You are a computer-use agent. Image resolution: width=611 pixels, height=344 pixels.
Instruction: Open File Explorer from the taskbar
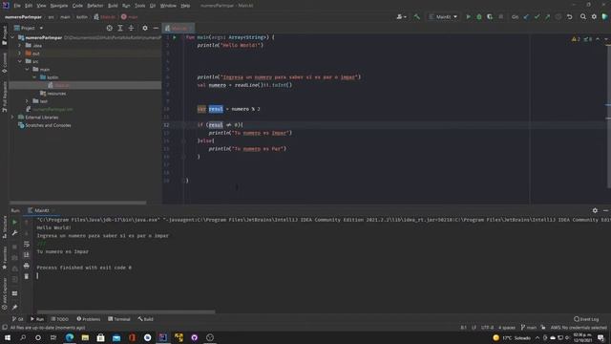85,337
